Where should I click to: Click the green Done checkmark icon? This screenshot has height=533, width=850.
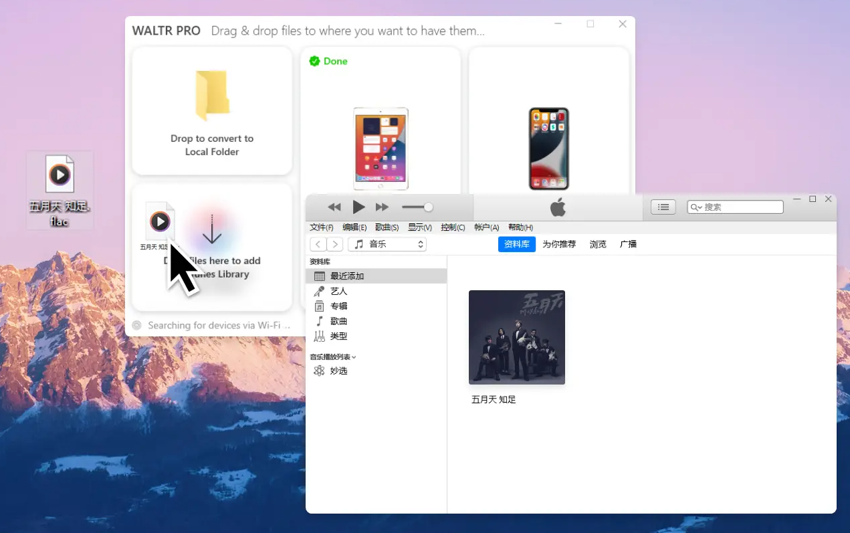click(314, 62)
